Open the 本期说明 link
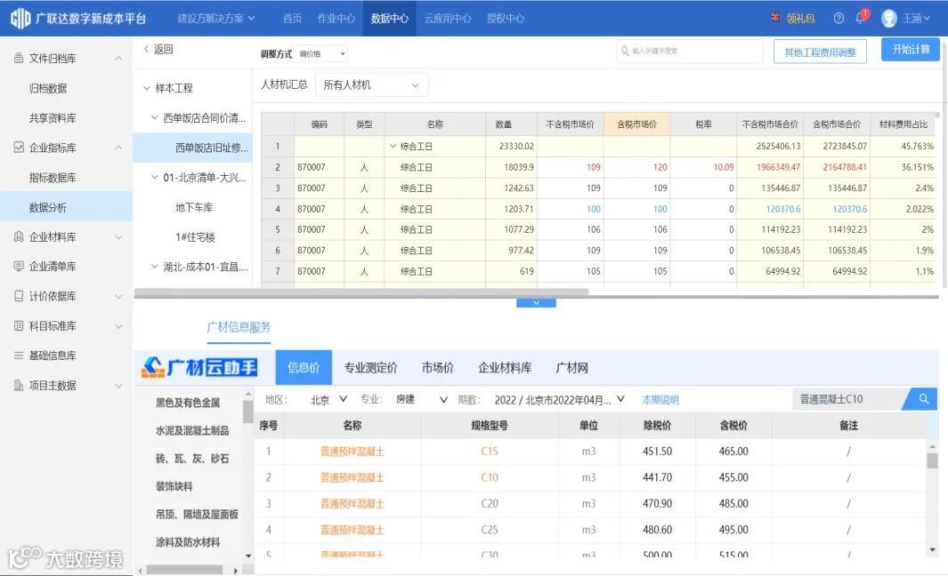948x576 pixels. point(660,400)
